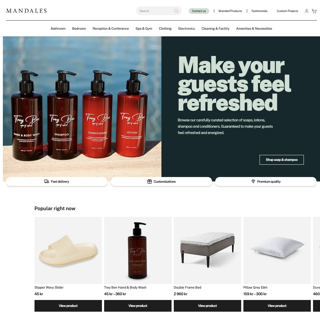
Task: Click Shop soap & shampoo button
Action: pos(282,160)
